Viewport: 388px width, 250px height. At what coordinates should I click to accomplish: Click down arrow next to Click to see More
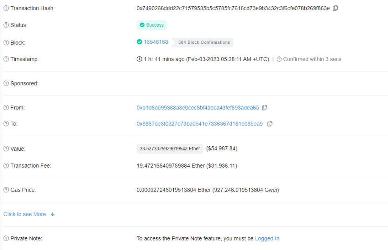tap(53, 214)
